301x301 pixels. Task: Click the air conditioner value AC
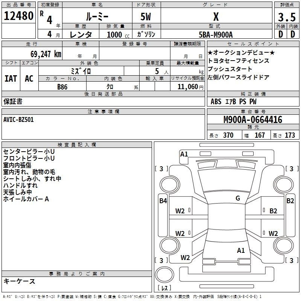coord(29,79)
